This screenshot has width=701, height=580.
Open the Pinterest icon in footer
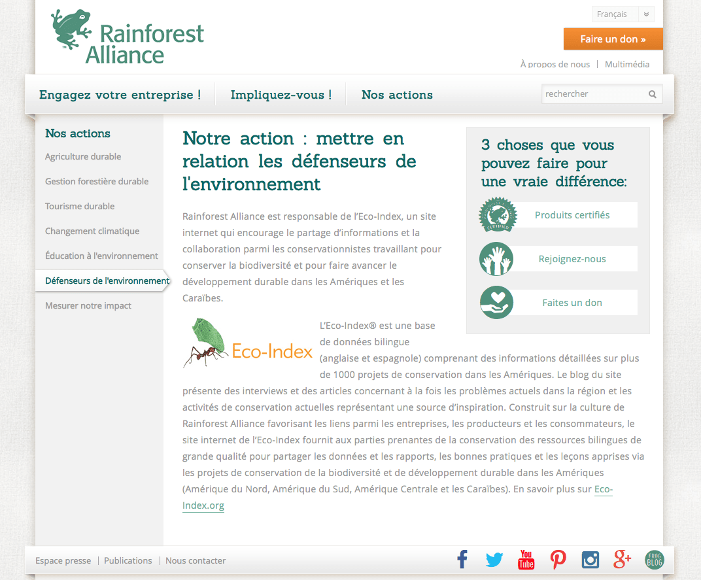click(558, 560)
